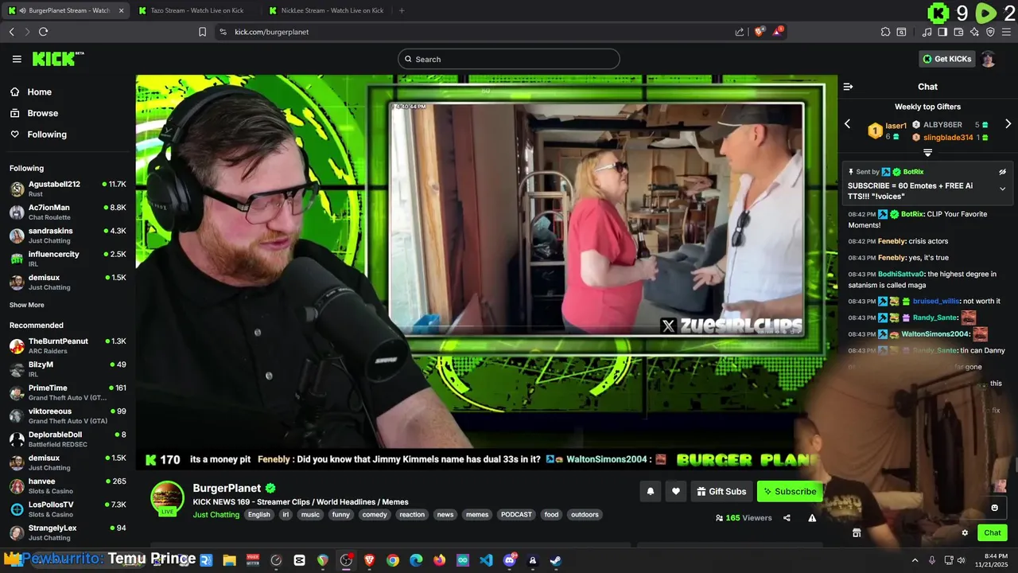1018x573 pixels.
Task: Open LosPollosTV recommended channel
Action: [x=68, y=509]
